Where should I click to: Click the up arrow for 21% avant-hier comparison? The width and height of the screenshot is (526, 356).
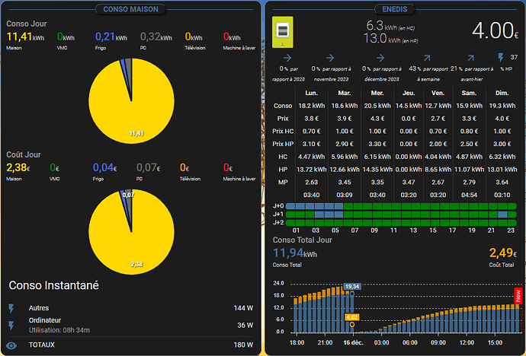(x=471, y=57)
